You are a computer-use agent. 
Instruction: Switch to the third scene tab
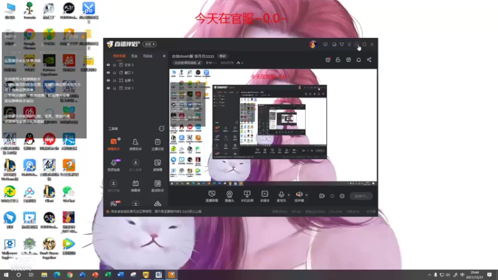pos(148,56)
